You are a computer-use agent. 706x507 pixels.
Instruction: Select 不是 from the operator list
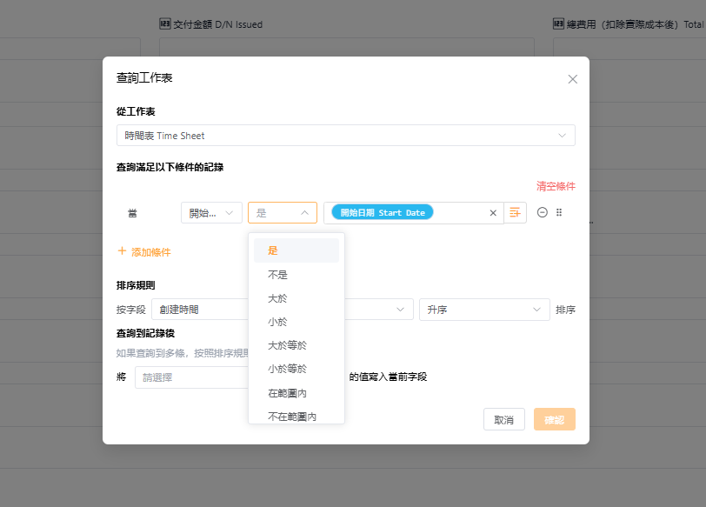point(278,275)
